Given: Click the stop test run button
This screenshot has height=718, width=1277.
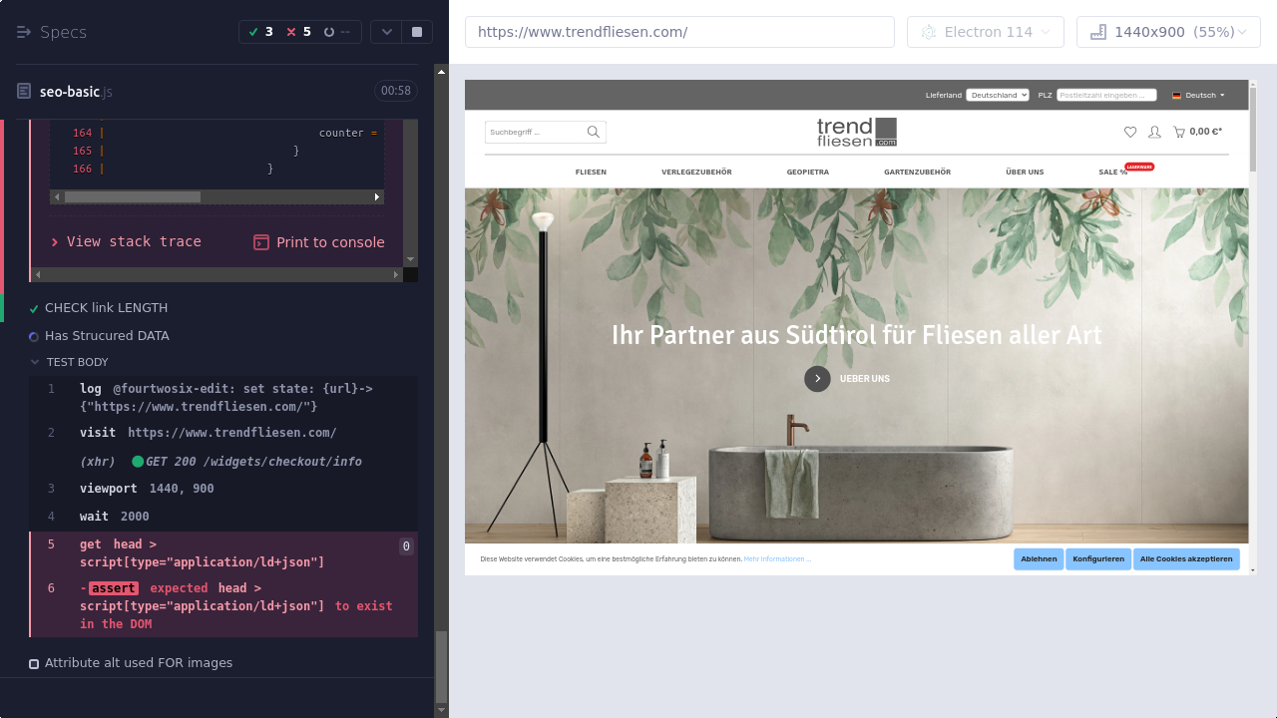Looking at the screenshot, I should coord(417,32).
